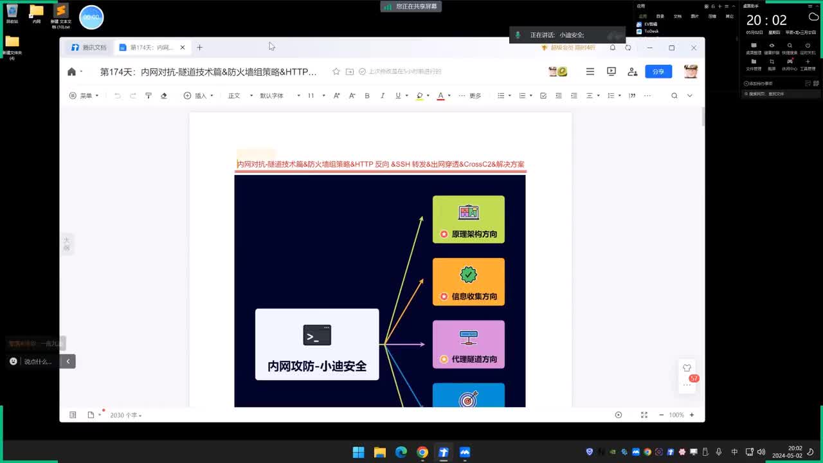Open Chrome from the taskbar
This screenshot has height=463, width=823.
[422, 452]
